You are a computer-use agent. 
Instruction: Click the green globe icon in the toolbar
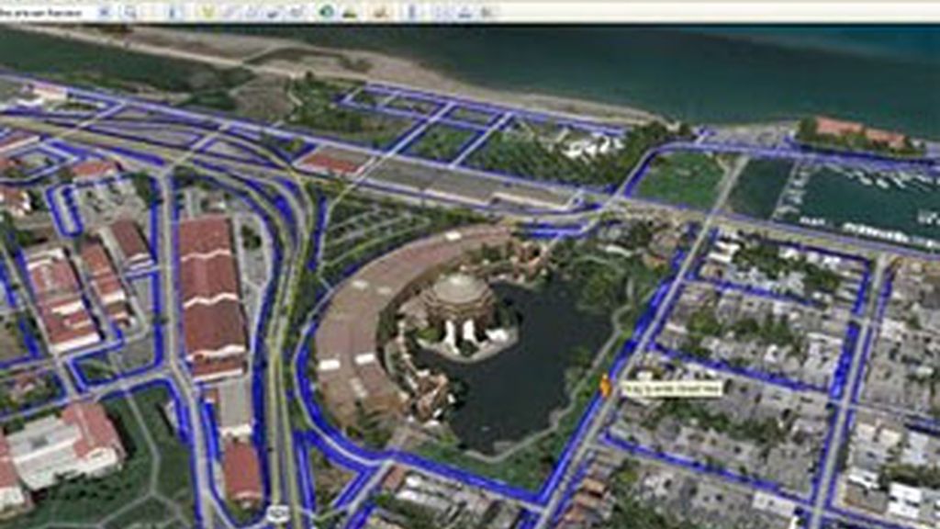pyautogui.click(x=326, y=12)
